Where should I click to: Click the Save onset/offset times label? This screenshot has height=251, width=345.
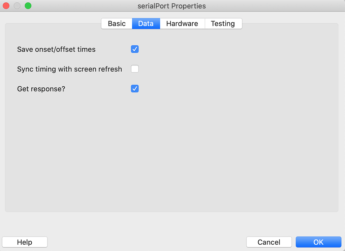pyautogui.click(x=56, y=49)
